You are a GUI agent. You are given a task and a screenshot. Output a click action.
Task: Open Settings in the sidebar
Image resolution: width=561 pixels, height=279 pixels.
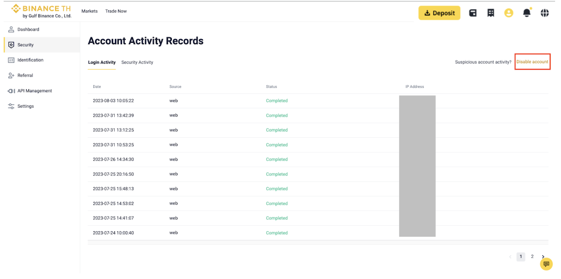[26, 106]
